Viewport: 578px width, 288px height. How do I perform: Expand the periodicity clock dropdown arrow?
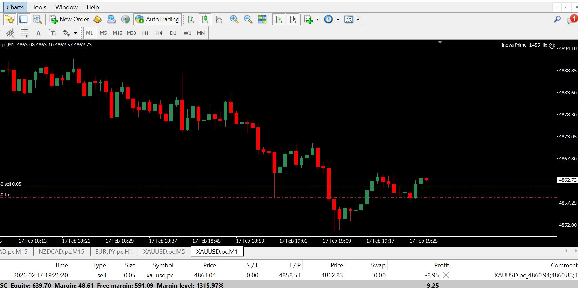[x=338, y=19]
